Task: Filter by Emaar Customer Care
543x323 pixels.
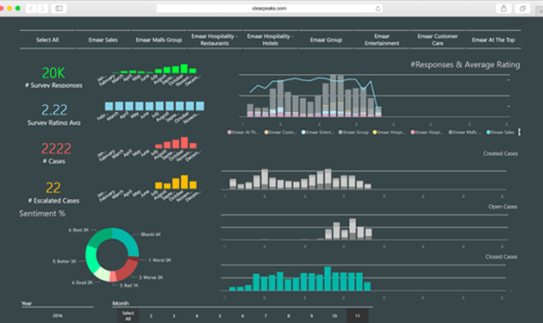Action: tap(437, 40)
